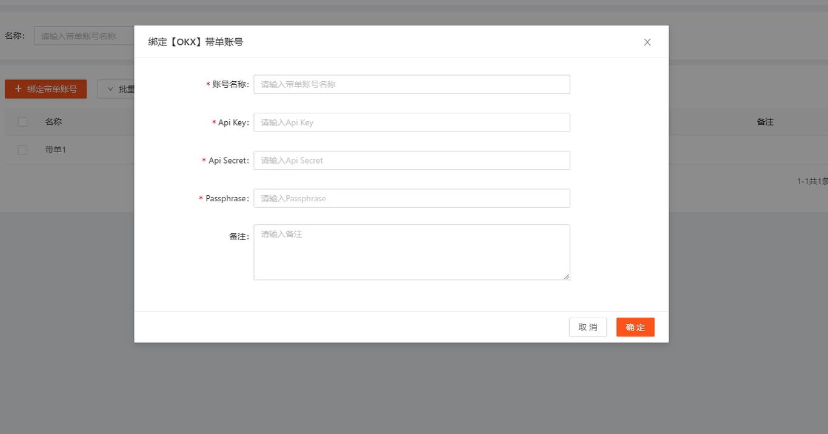Click the pagination total text 1-1共1条
828x434 pixels.
click(812, 181)
